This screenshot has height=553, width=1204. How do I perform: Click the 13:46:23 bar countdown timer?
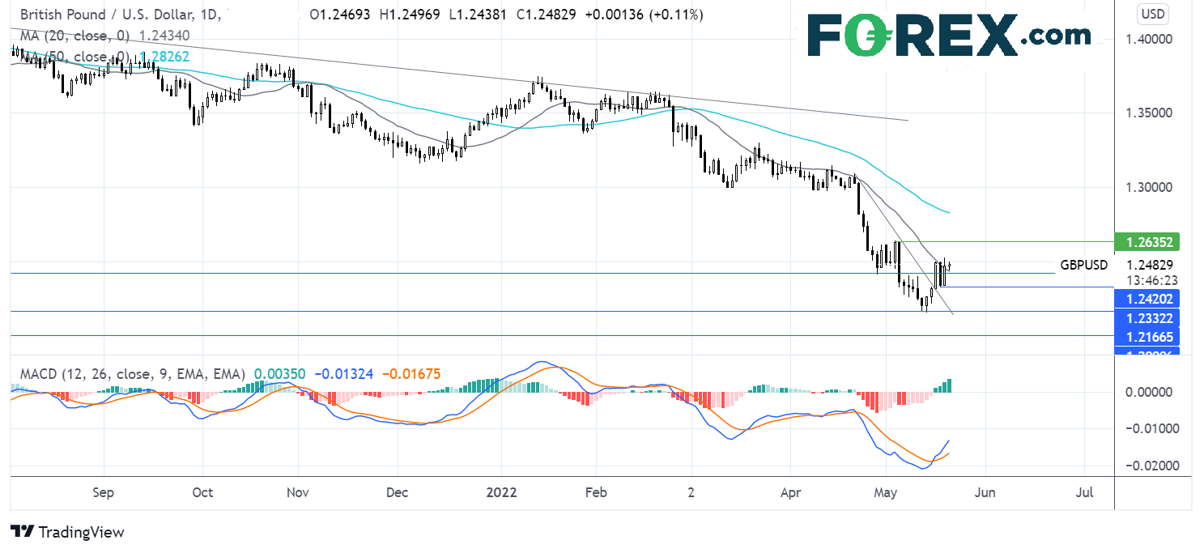[x=1148, y=280]
